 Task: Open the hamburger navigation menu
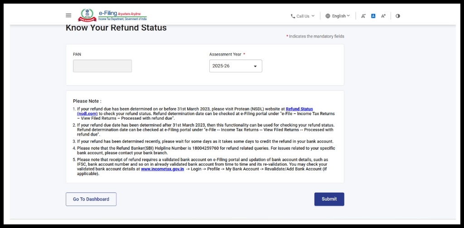pyautogui.click(x=68, y=15)
